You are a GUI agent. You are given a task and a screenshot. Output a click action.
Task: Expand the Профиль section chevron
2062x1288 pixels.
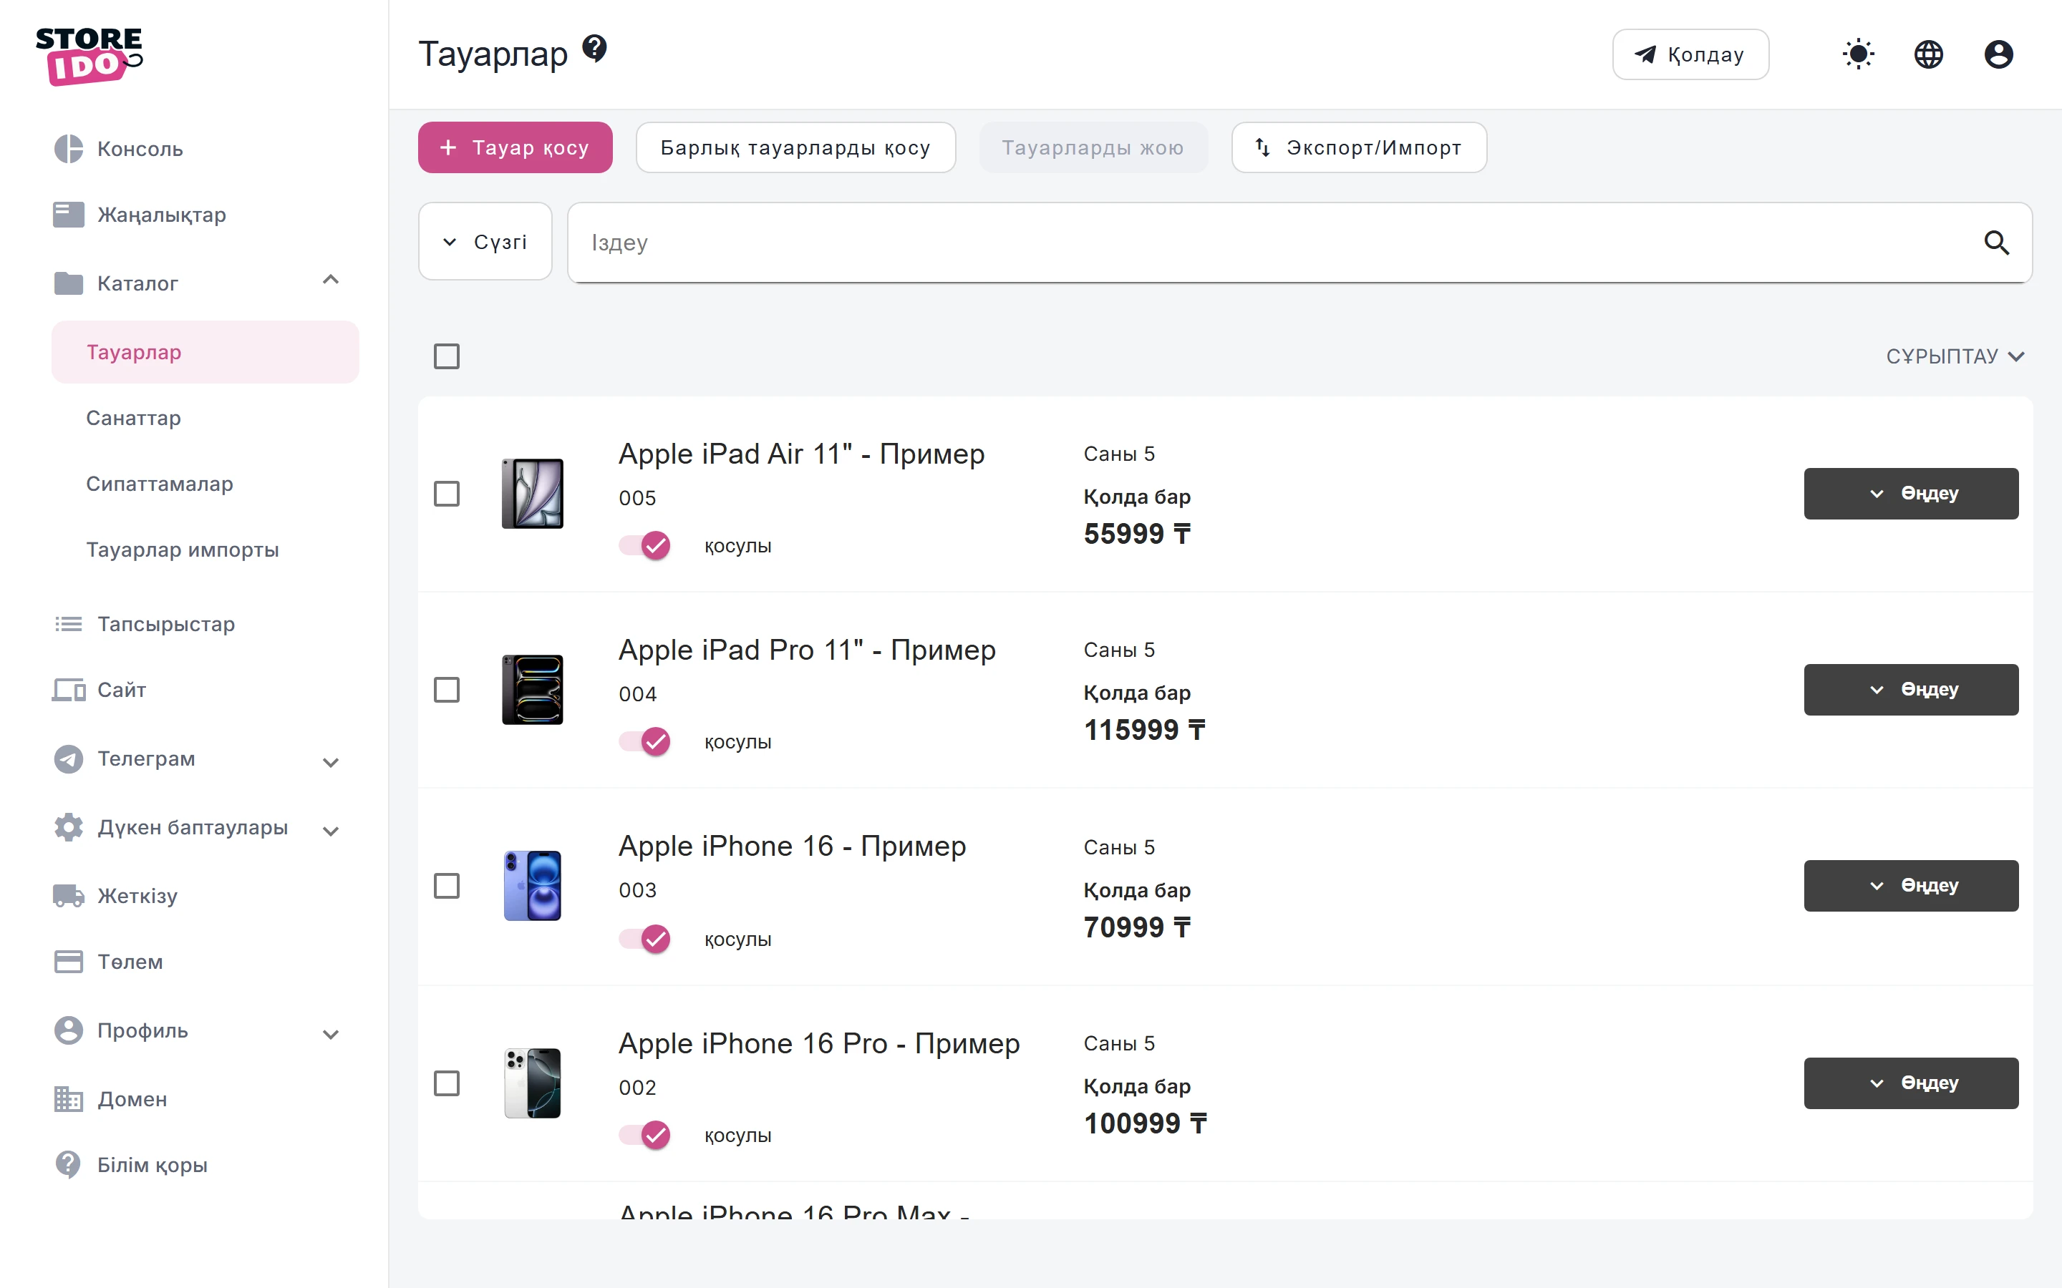click(x=331, y=1034)
